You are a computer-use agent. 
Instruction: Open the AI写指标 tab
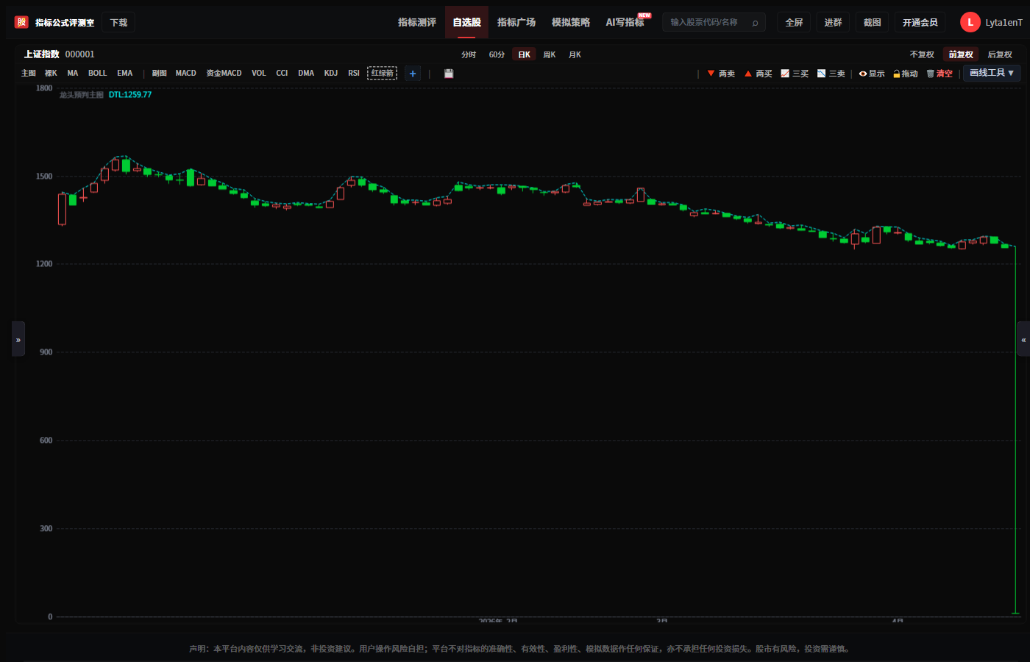pyautogui.click(x=625, y=22)
